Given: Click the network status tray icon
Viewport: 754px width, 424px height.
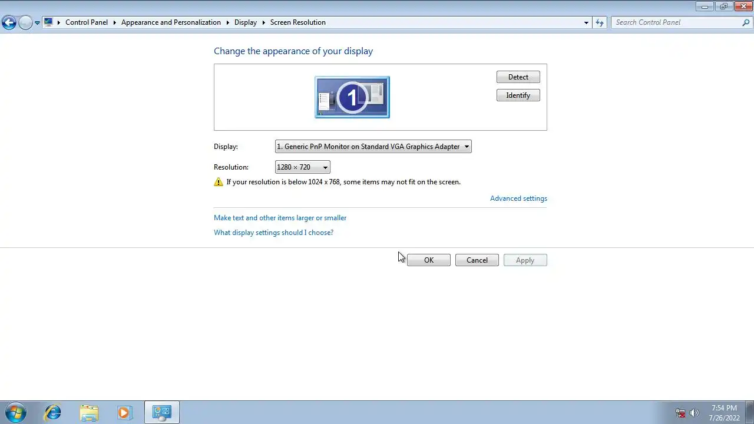Looking at the screenshot, I should coord(680,413).
